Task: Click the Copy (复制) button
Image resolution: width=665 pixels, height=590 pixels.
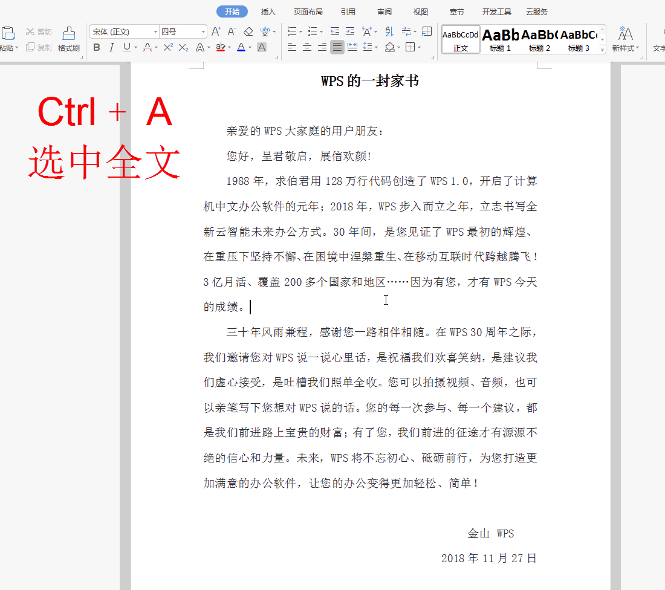Action: coord(39,47)
